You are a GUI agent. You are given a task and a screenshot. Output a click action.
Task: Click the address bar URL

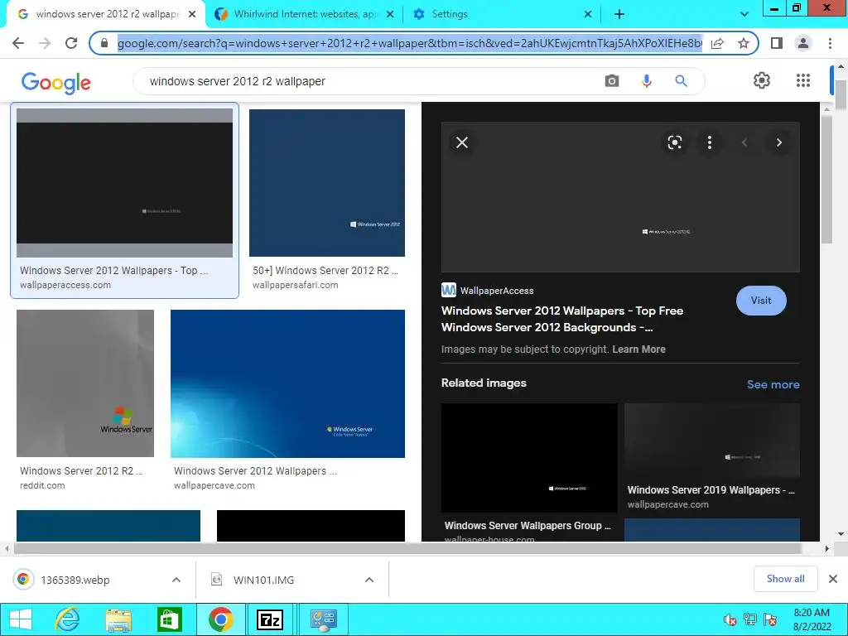coord(409,43)
